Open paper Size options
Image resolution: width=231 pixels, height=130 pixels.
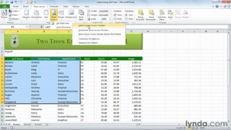pos(46,14)
